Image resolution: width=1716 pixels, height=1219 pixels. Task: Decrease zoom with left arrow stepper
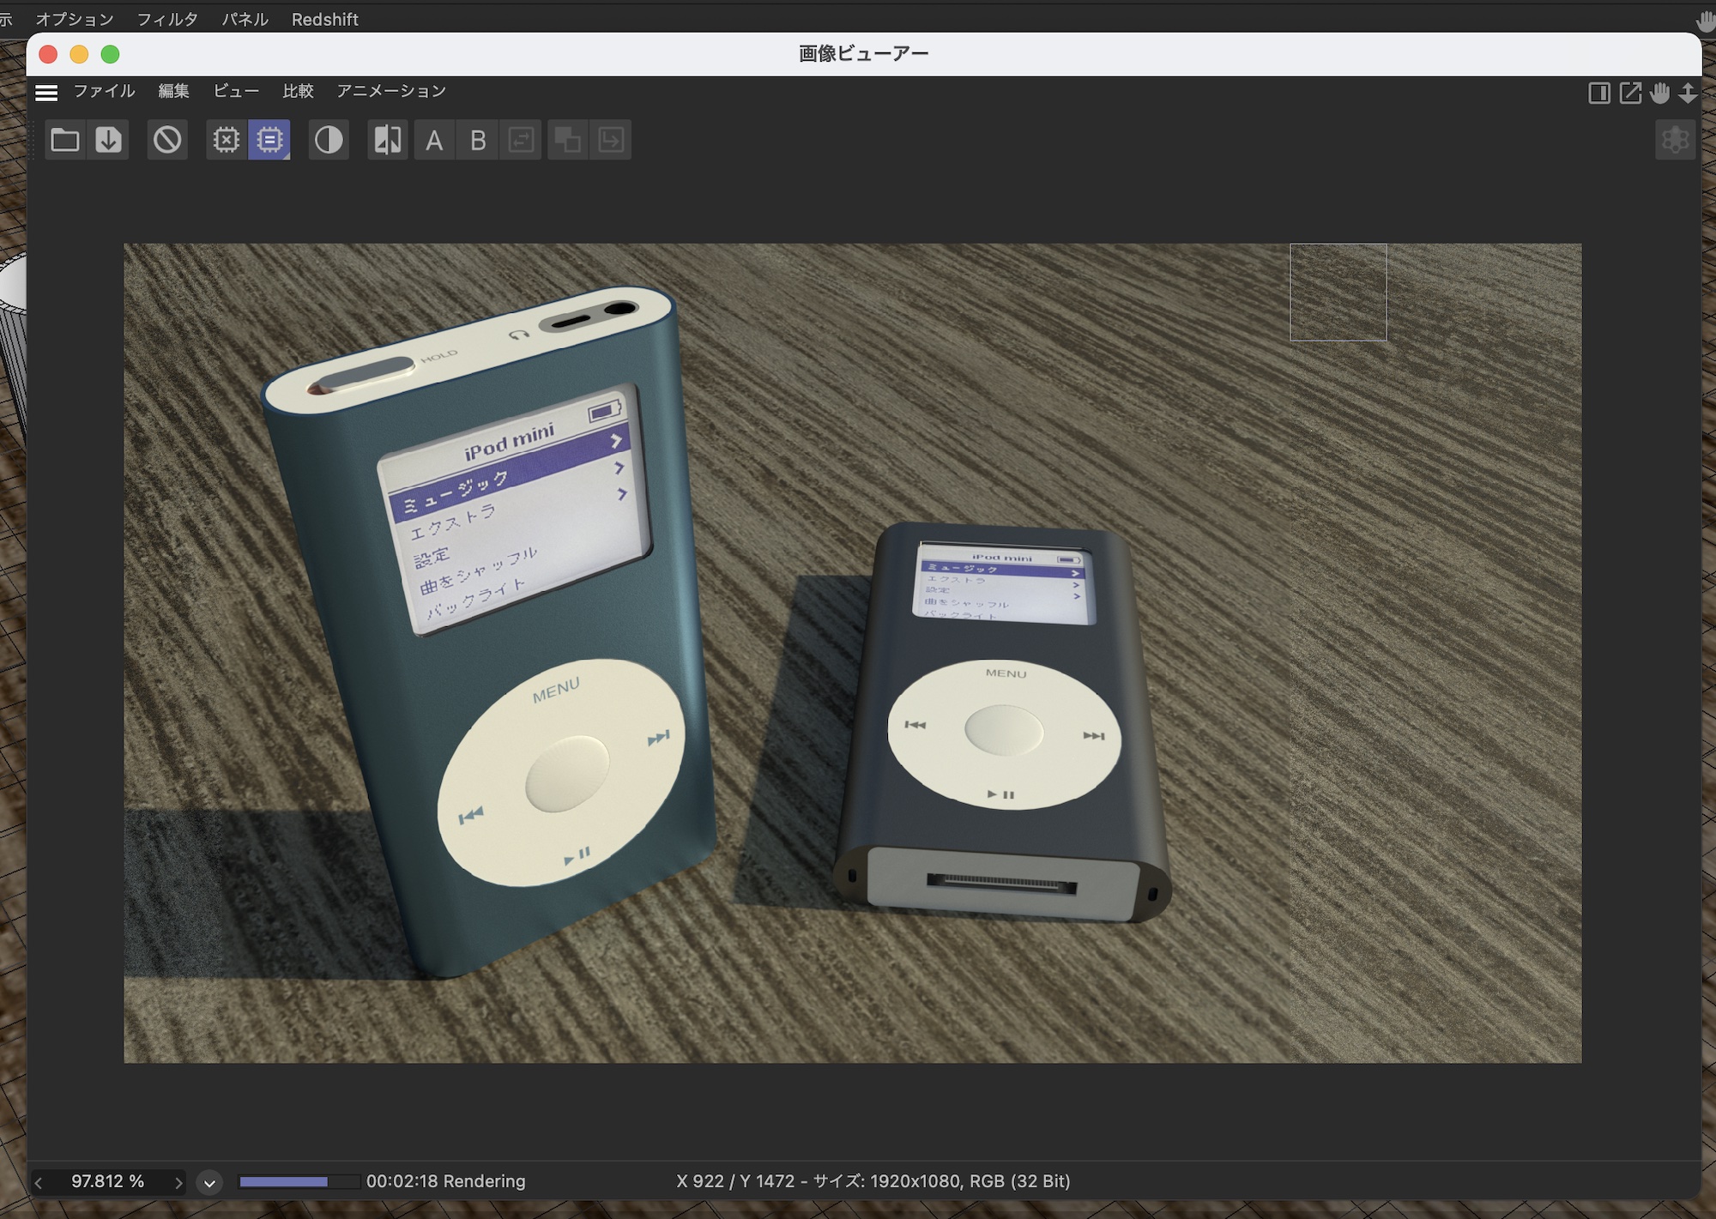tap(39, 1183)
